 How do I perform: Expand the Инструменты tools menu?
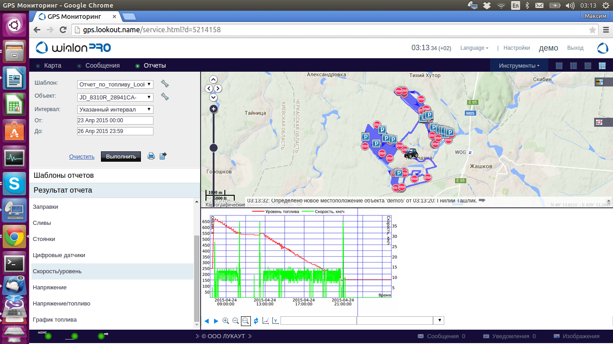pyautogui.click(x=519, y=66)
